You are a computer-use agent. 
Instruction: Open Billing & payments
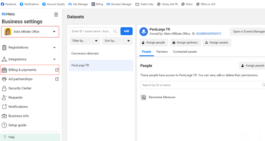(x=30, y=70)
